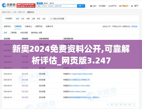Click the 天眼一下 search button

coord(81,6)
